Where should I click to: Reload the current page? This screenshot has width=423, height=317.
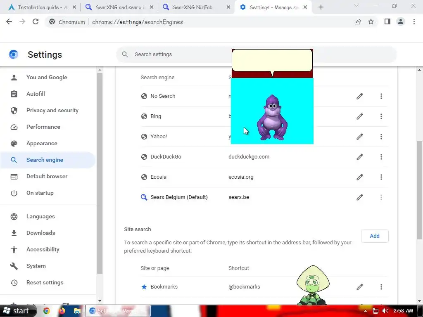(36, 22)
